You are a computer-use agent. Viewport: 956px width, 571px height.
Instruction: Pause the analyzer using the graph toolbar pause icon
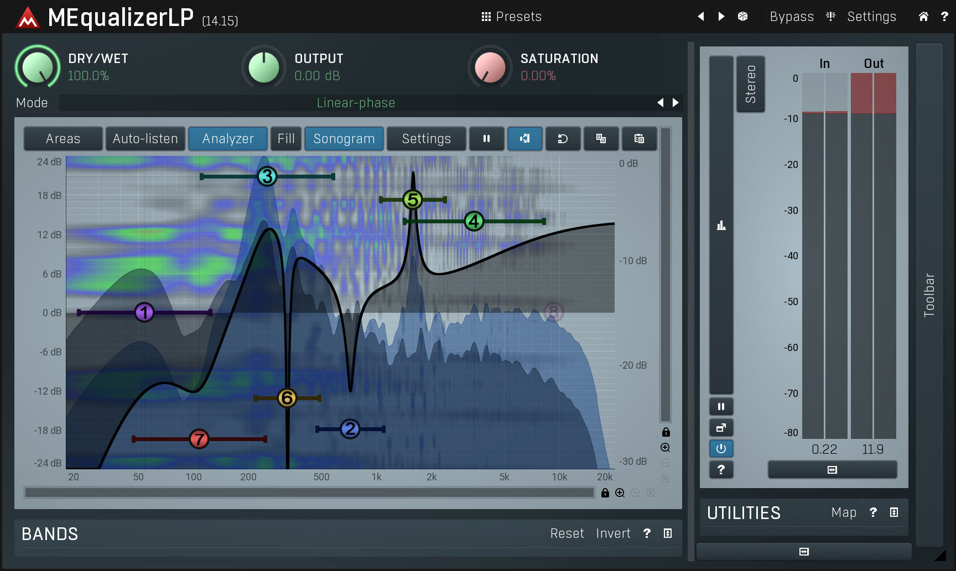coord(486,139)
